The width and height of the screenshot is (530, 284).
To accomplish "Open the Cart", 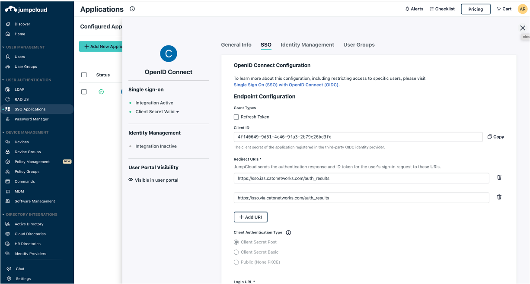I will tap(504, 9).
